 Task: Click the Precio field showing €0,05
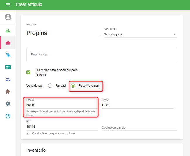61,105
